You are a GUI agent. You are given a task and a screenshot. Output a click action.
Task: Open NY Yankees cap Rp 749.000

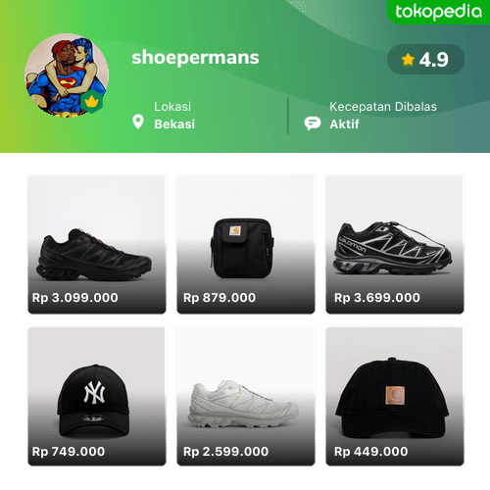coord(97,396)
